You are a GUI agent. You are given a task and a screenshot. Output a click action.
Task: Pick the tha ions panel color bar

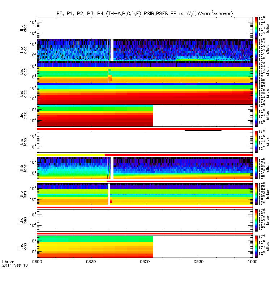pos(256,142)
